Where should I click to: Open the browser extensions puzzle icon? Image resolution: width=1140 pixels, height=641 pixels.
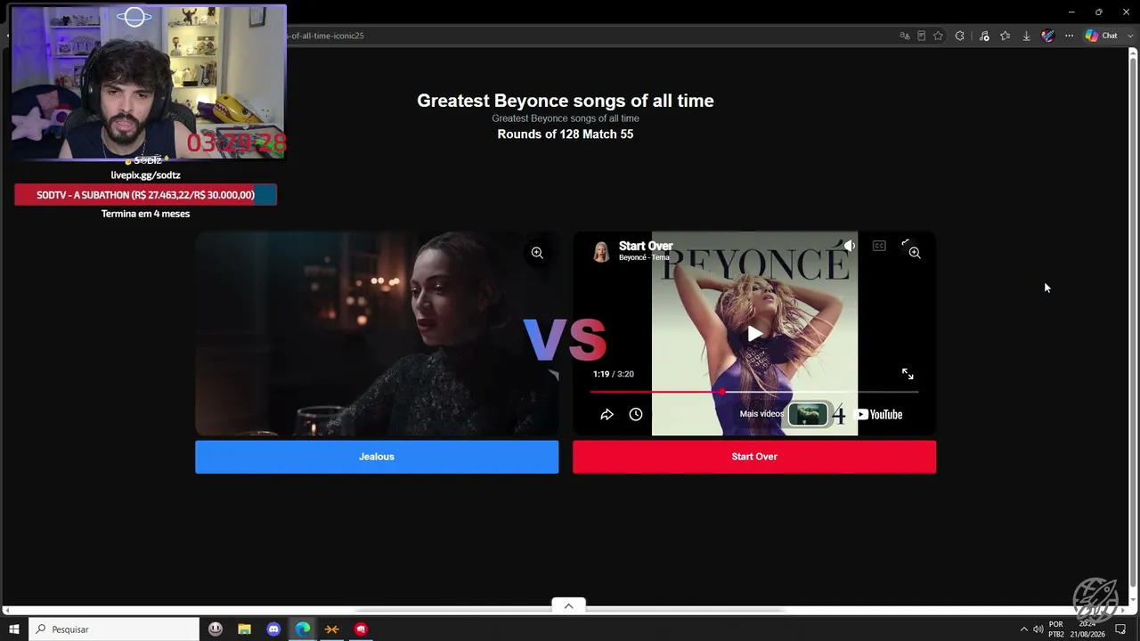click(959, 36)
